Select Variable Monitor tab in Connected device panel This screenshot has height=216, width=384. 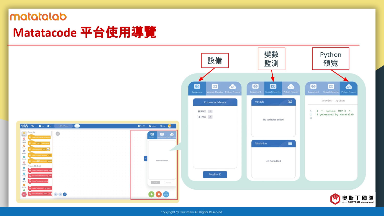[215, 88]
